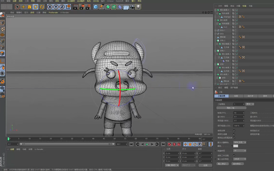The height and width of the screenshot is (171, 274).
Task: Open the 厘米 units dropdown
Action: click(x=250, y=104)
